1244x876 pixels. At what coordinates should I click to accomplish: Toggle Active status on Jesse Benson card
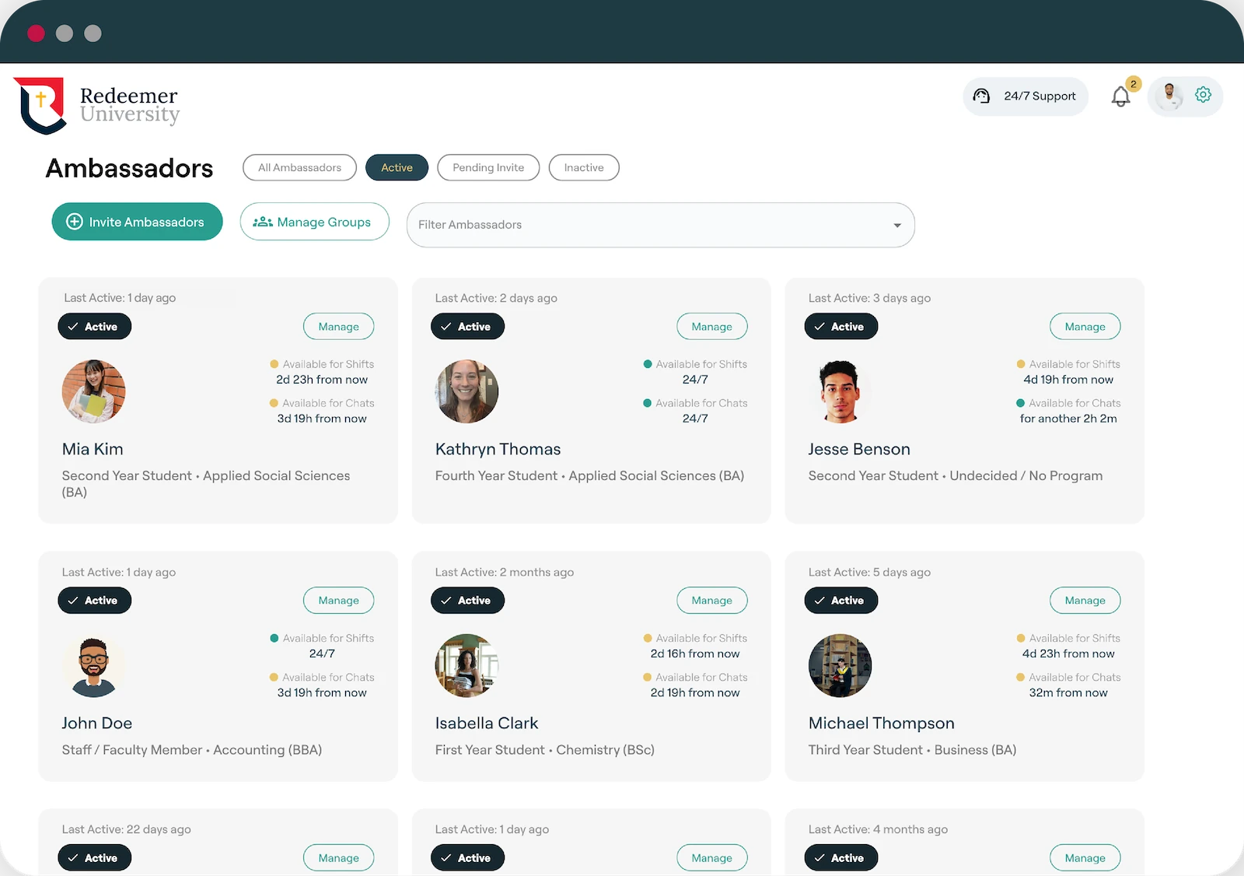coord(841,327)
